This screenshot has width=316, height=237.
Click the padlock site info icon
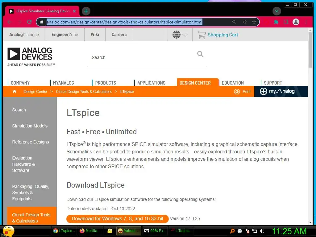tap(42, 22)
